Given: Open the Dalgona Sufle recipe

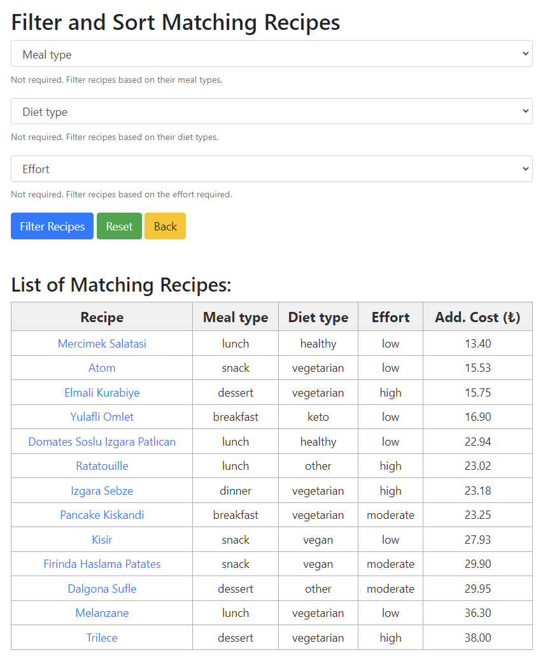Looking at the screenshot, I should click(x=102, y=588).
